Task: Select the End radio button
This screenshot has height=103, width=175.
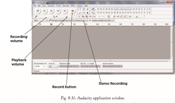Action: [x=81, y=63]
